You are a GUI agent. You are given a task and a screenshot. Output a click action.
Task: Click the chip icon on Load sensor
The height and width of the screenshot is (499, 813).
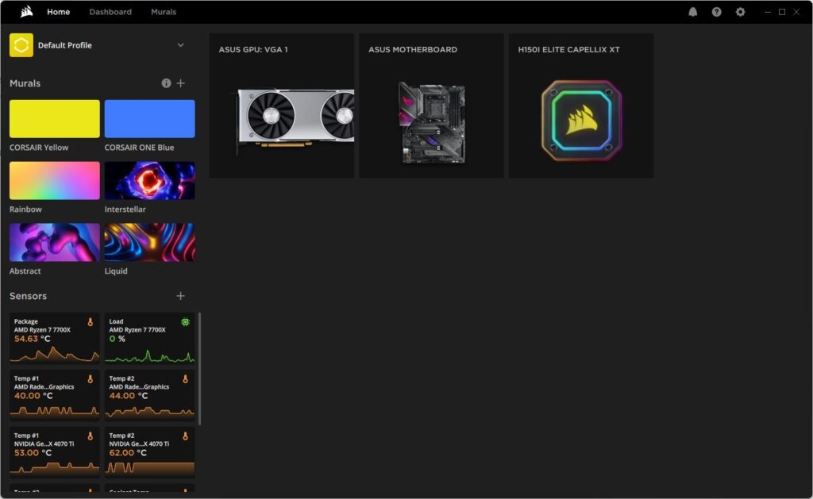click(185, 322)
